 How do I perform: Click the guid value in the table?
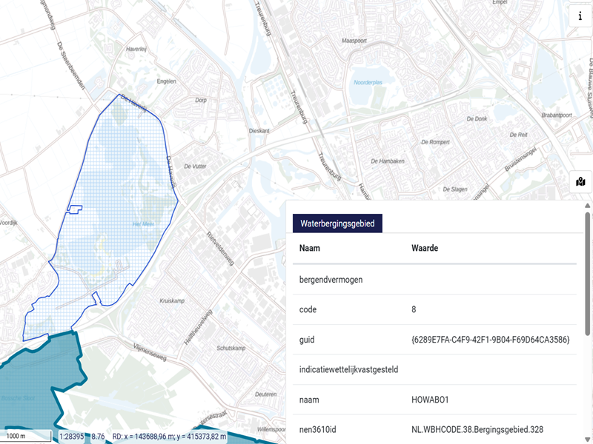490,340
